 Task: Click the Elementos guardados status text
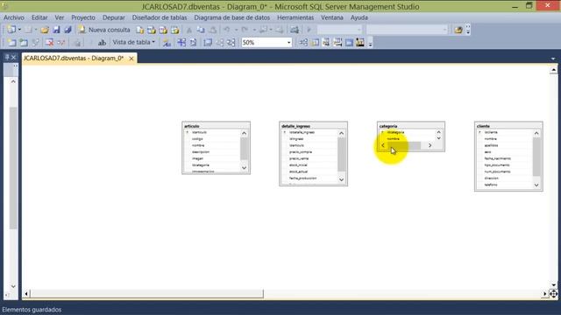tap(32, 310)
